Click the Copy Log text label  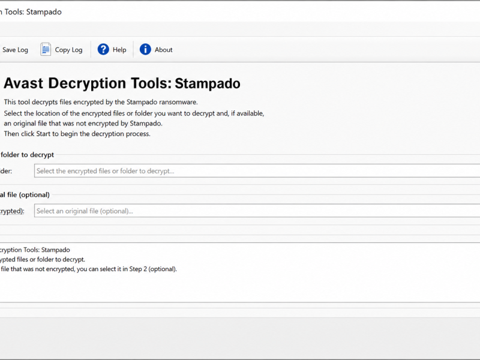tap(68, 50)
